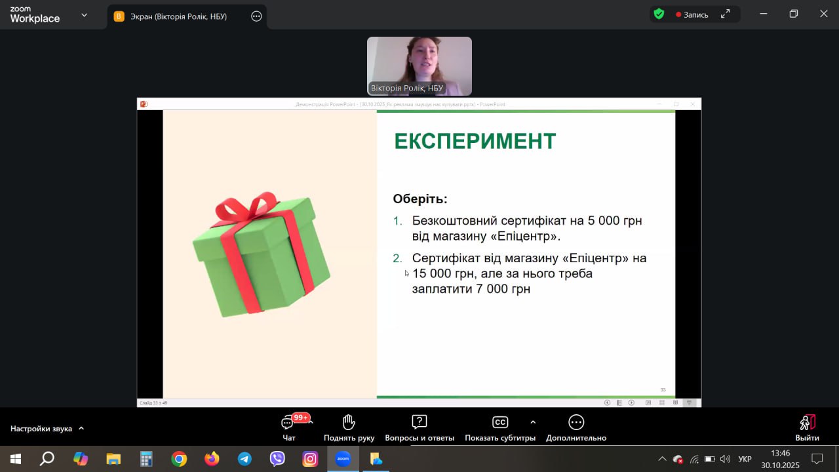Image resolution: width=839 pixels, height=472 pixels.
Task: Open Wi-Fi network settings in the tray
Action: 694,459
